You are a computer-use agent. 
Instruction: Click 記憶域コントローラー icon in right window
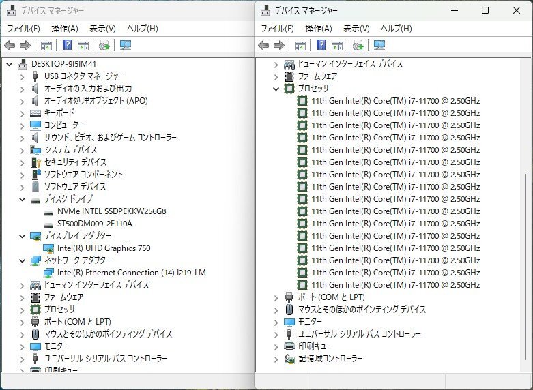click(x=289, y=359)
